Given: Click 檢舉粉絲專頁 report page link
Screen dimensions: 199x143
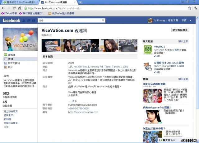Looking at the screenshot, I should [x=11, y=123].
